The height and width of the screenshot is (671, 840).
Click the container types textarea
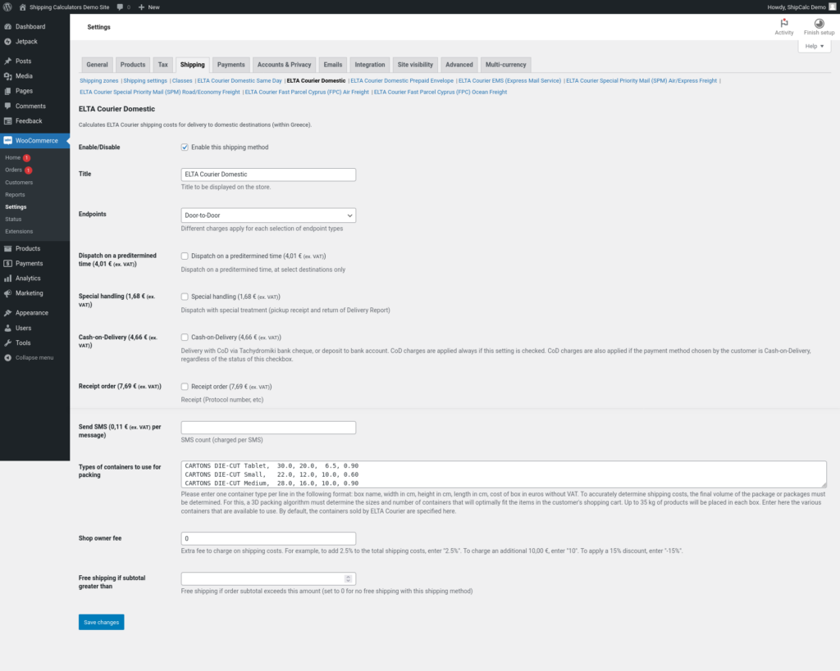tap(504, 474)
